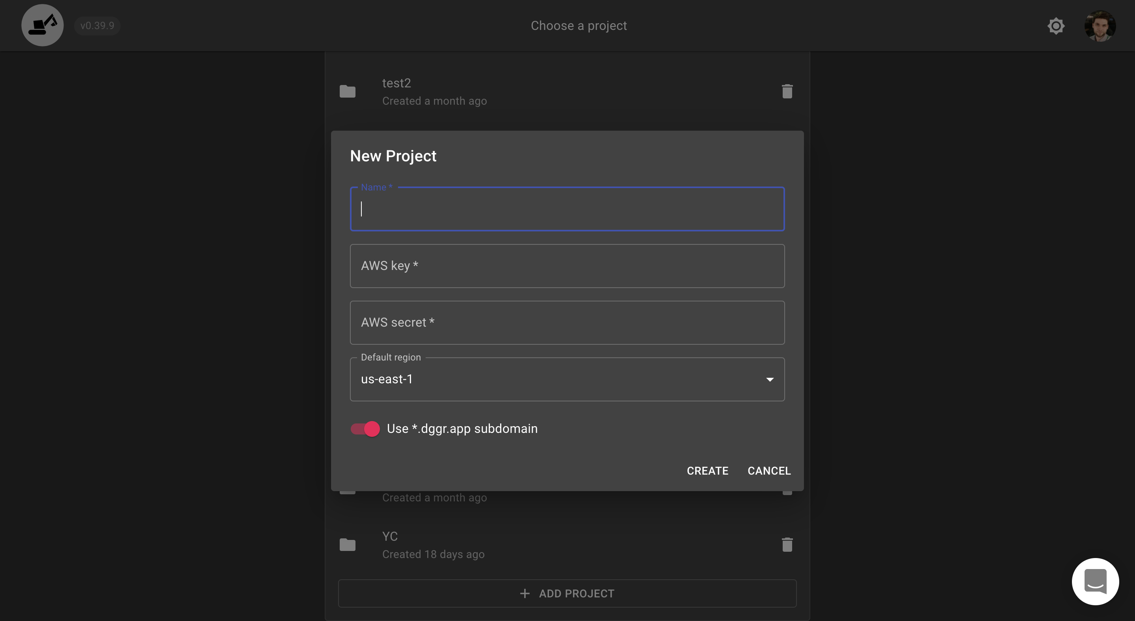Click the YC folder icon

click(347, 545)
